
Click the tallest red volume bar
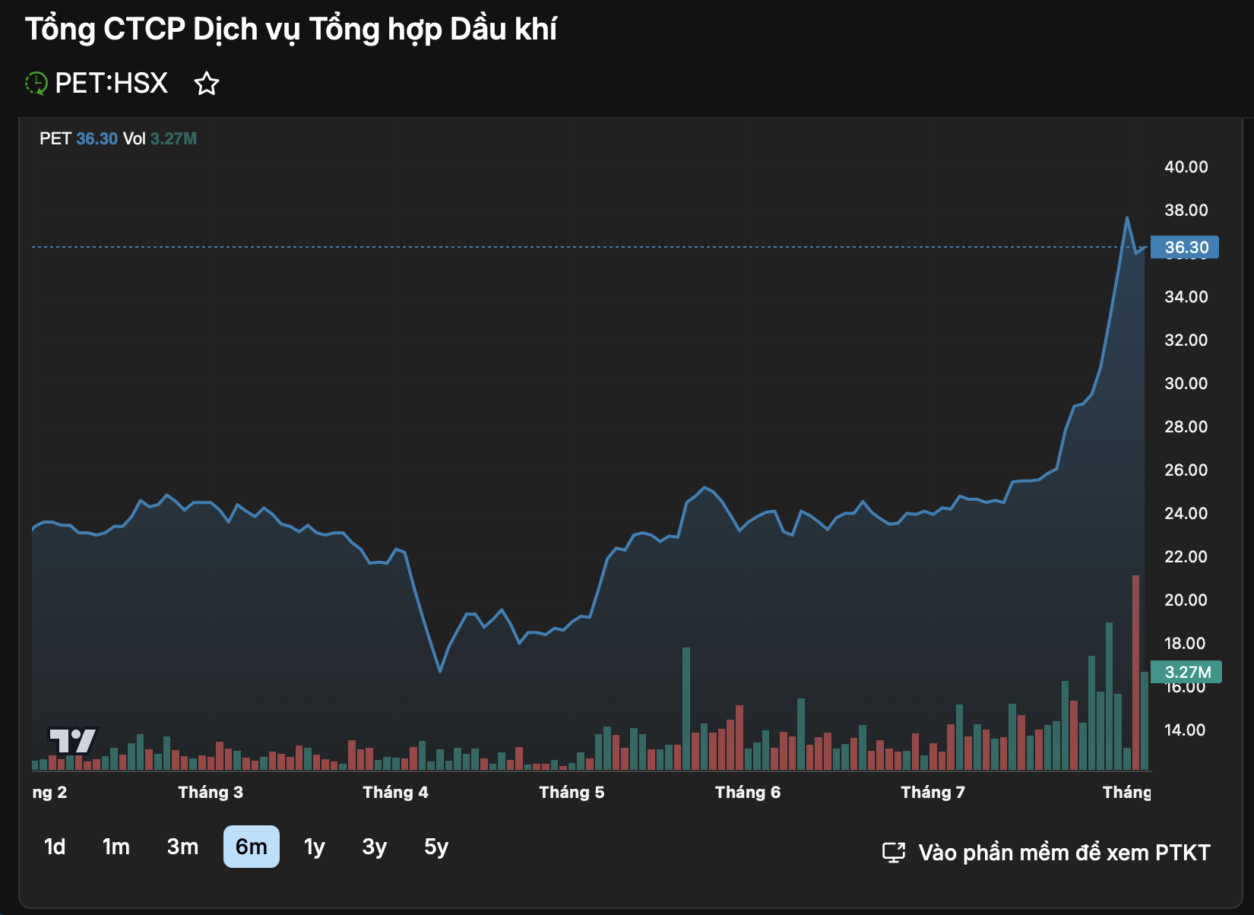click(x=1136, y=673)
